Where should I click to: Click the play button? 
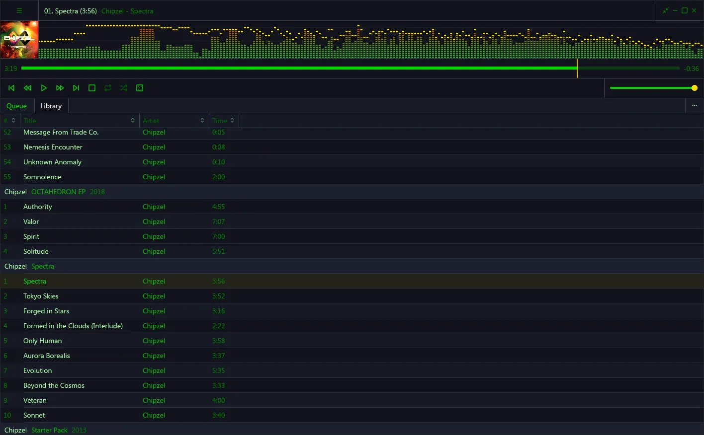click(44, 88)
